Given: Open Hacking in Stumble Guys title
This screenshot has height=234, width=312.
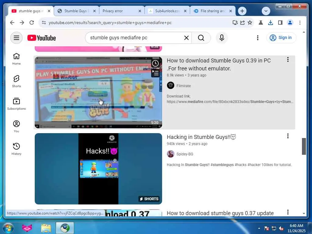Looking at the screenshot, I should pyautogui.click(x=201, y=137).
